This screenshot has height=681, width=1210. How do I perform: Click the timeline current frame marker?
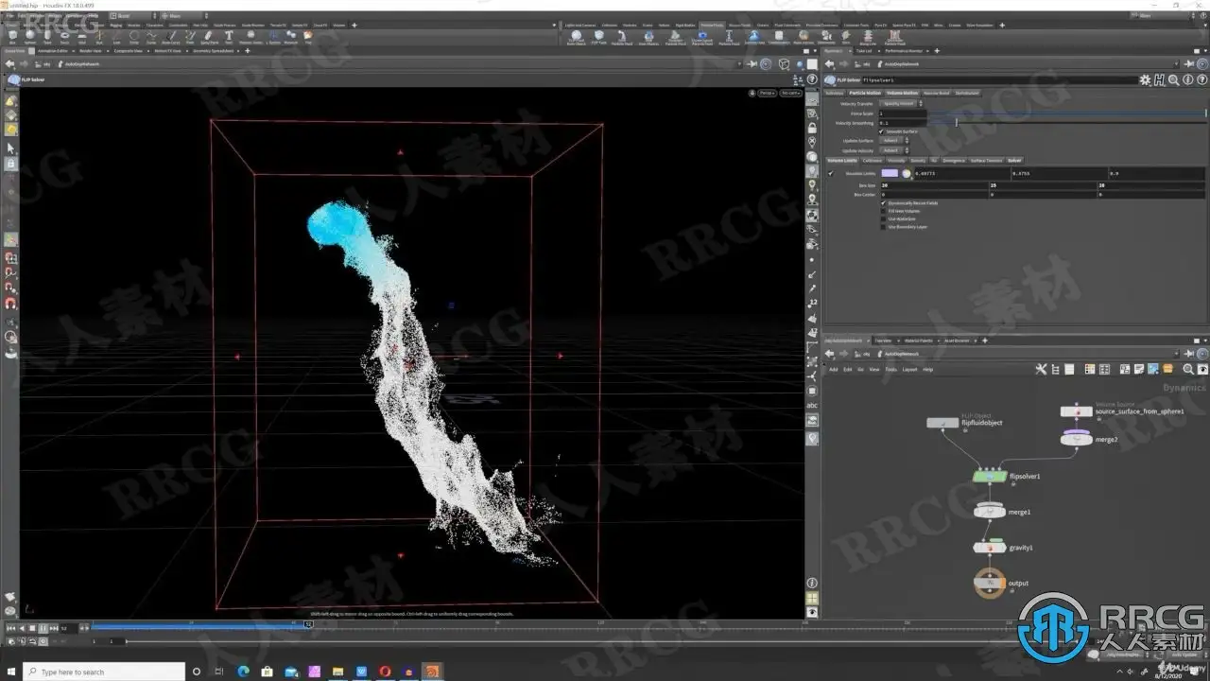coord(308,623)
